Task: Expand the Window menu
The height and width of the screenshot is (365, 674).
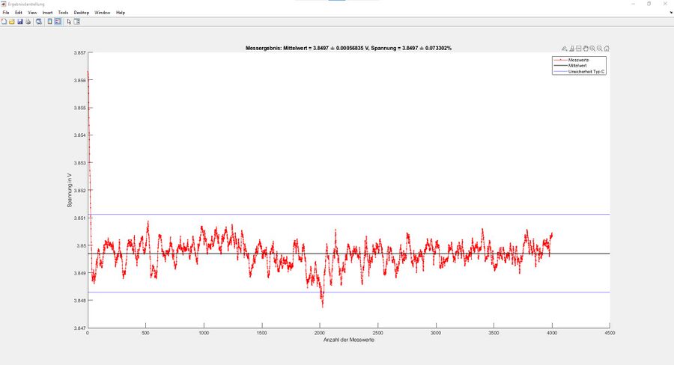Action: [x=103, y=13]
